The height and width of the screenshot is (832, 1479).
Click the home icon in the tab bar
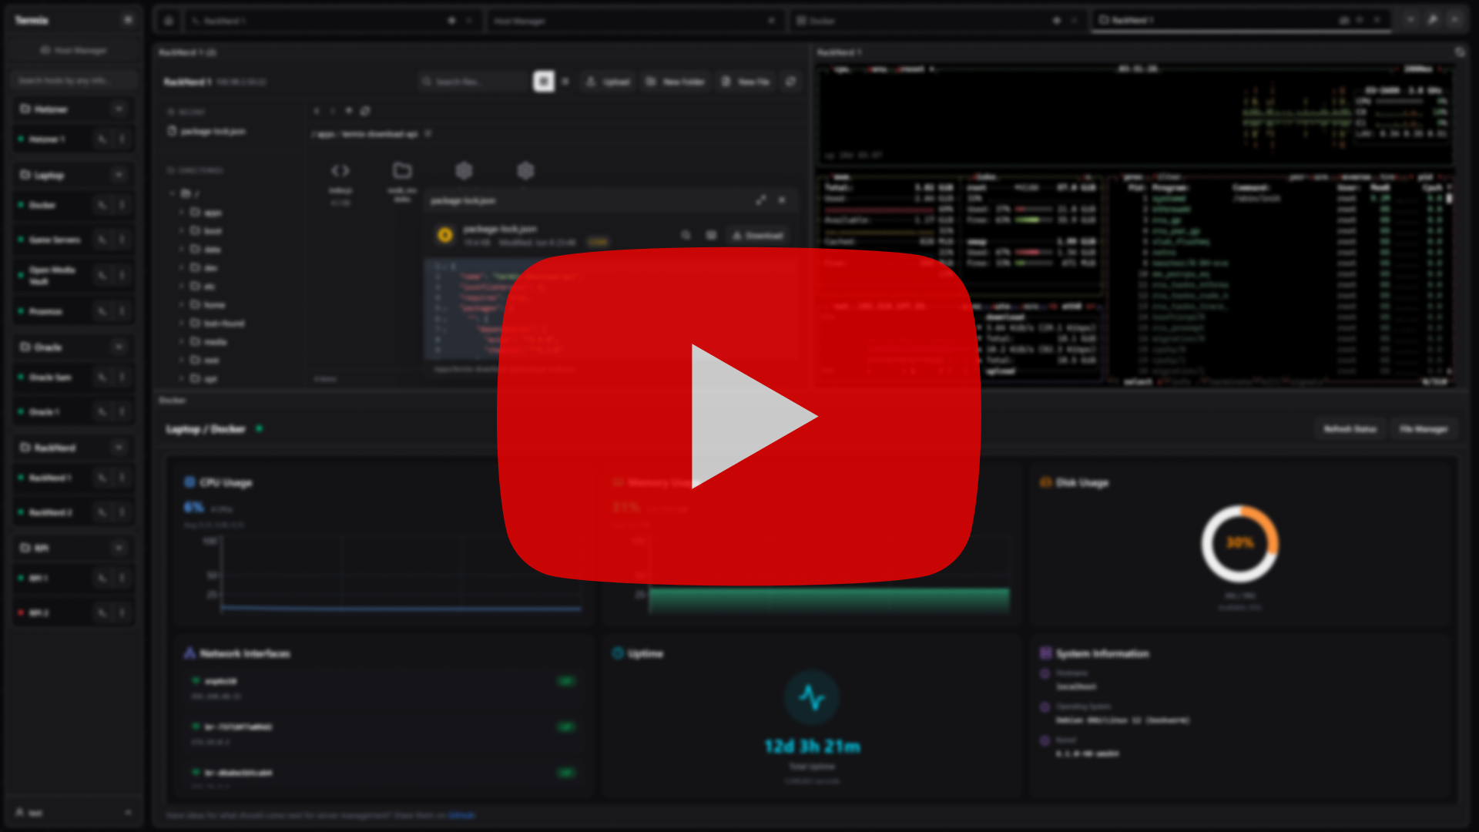169,21
